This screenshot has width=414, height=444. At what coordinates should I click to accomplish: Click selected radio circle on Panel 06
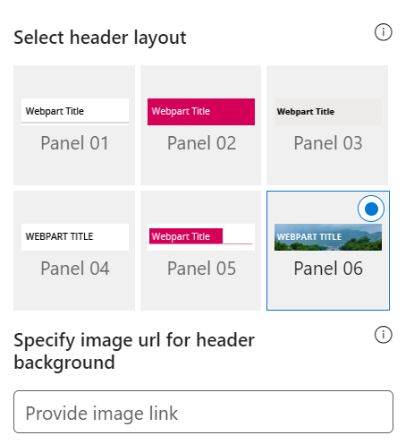[371, 209]
